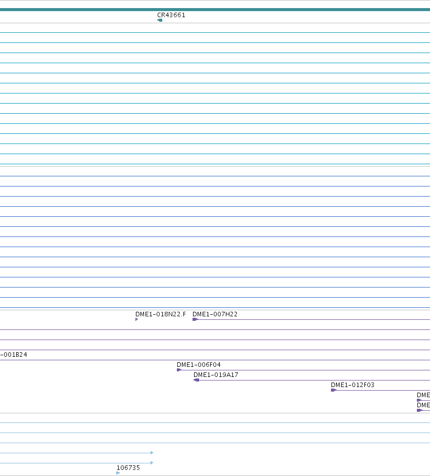Click the 106735 feature label
Image resolution: width=430 pixels, height=476 pixels.
coord(128,468)
